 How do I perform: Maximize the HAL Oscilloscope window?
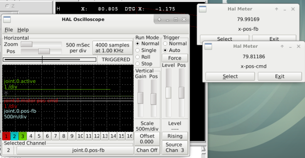pyautogui.click(x=176, y=20)
